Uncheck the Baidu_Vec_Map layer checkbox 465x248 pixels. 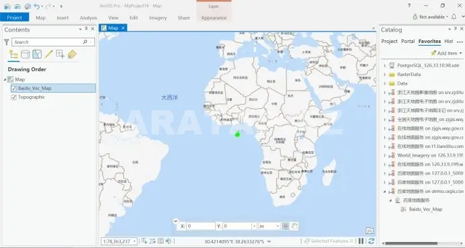click(13, 89)
